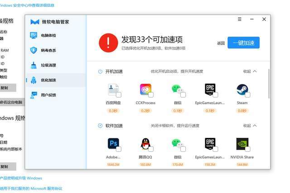This screenshot has height=193, width=290.
Task: Check the Steam checkbox
Action: 248,95
